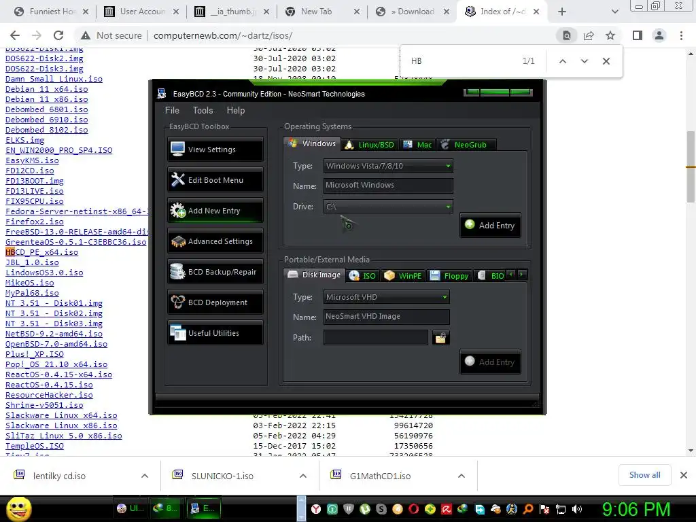The image size is (696, 522).
Task: Click the empty Path input field
Action: coord(375,337)
